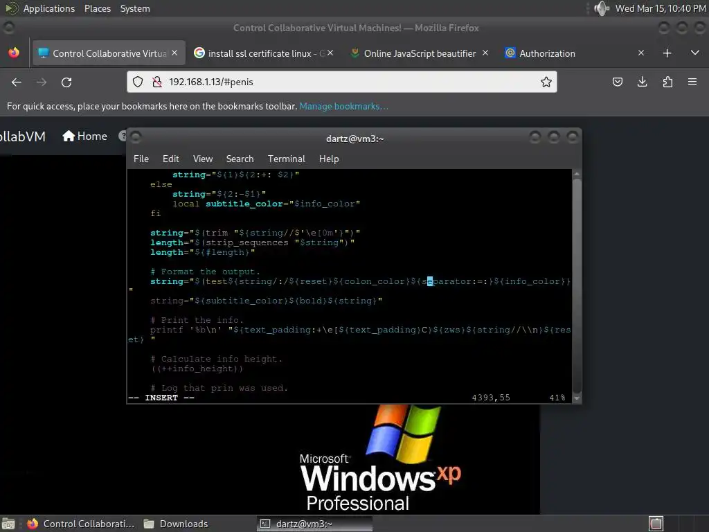
Task: Switch to the Authorization tab
Action: coord(574,53)
